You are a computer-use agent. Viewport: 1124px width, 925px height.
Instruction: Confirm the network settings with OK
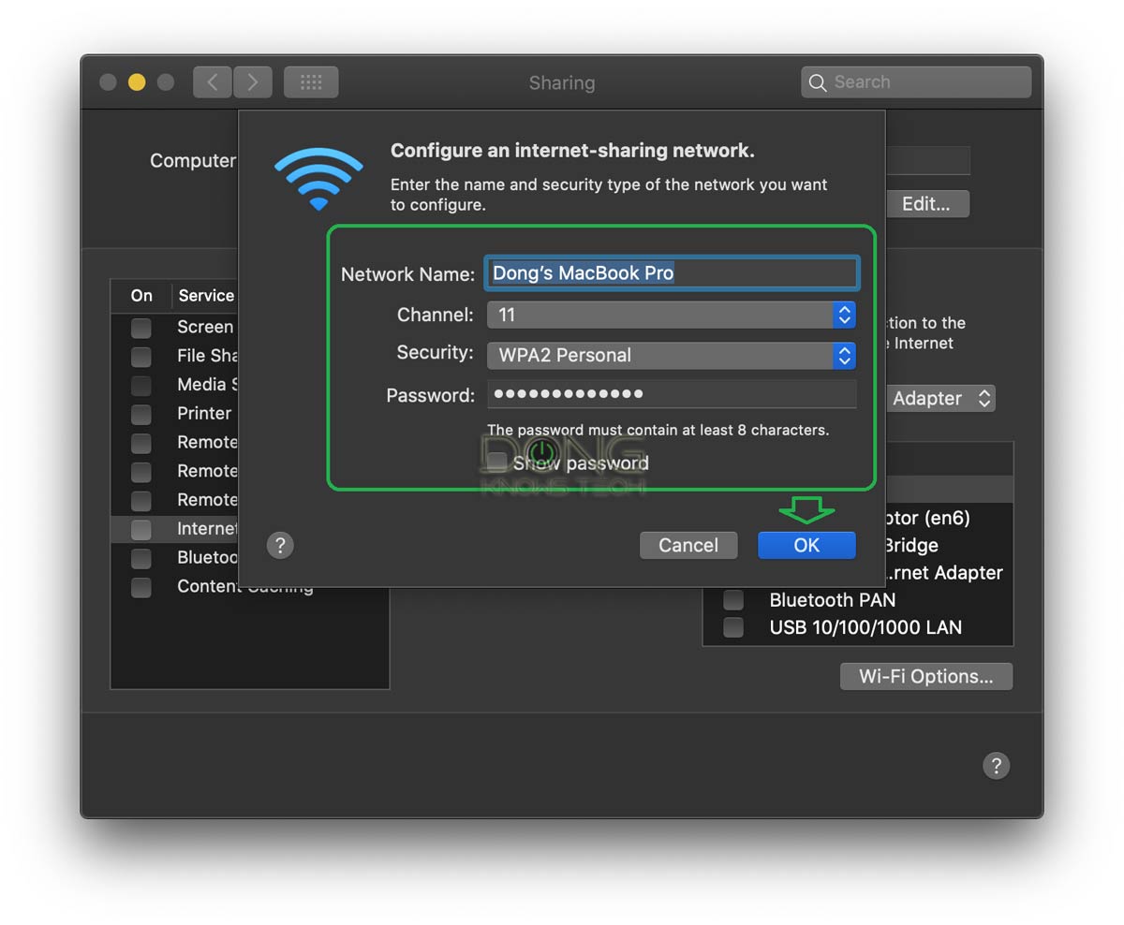coord(806,545)
